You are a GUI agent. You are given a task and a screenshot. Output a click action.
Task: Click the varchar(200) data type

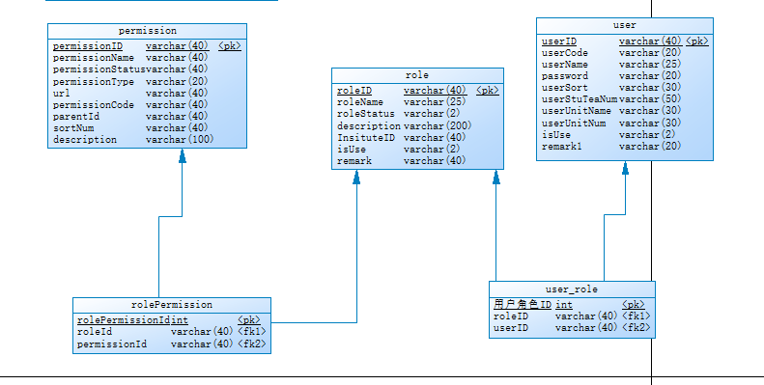coord(438,125)
